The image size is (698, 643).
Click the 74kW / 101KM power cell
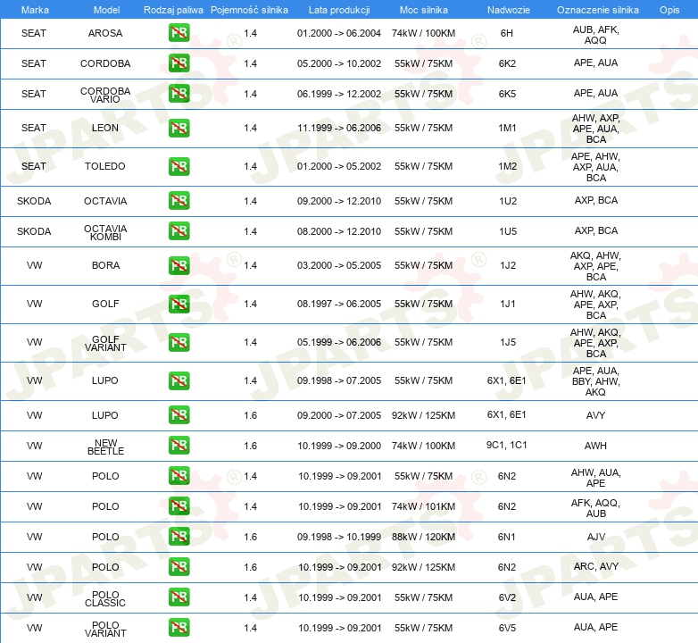click(423, 506)
